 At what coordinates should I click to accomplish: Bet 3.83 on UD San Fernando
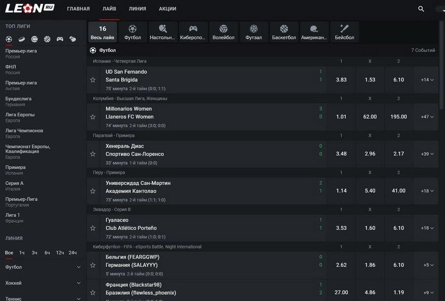point(341,80)
